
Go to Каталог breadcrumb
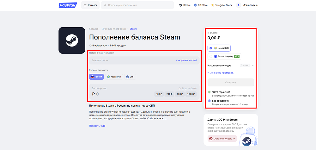[94, 29]
